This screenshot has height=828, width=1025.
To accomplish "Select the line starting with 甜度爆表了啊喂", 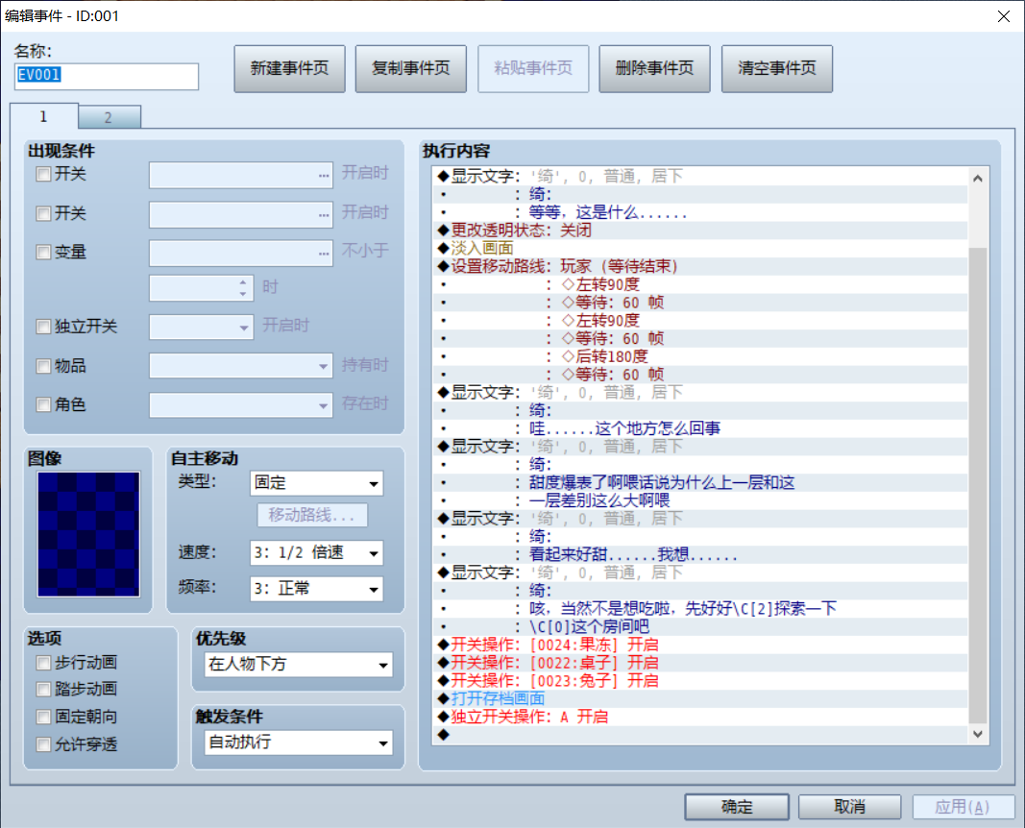I will (x=700, y=483).
